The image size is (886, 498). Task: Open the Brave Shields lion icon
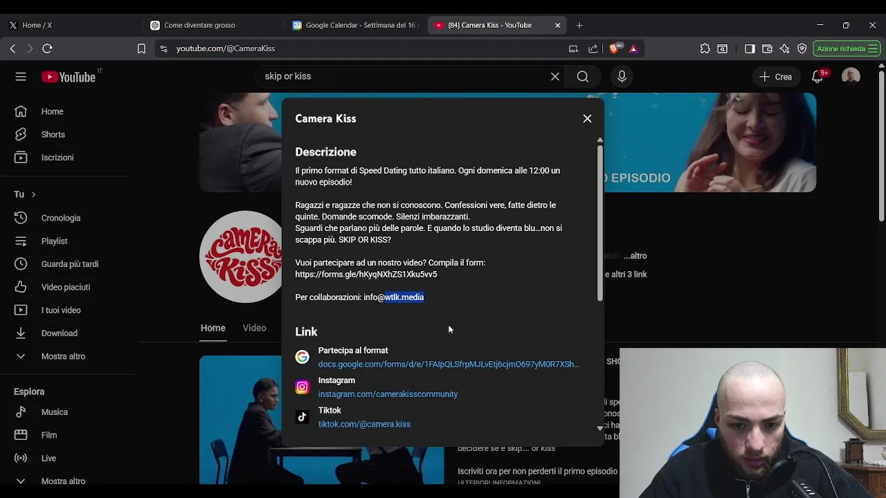[614, 48]
